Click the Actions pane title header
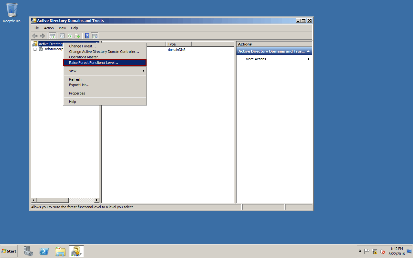This screenshot has height=258, width=413. tap(274, 44)
